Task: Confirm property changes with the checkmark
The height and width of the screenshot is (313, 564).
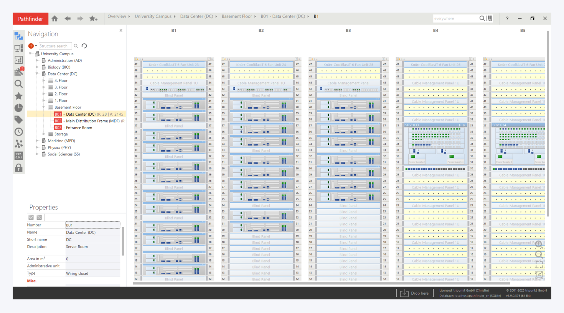Action: (x=31, y=217)
